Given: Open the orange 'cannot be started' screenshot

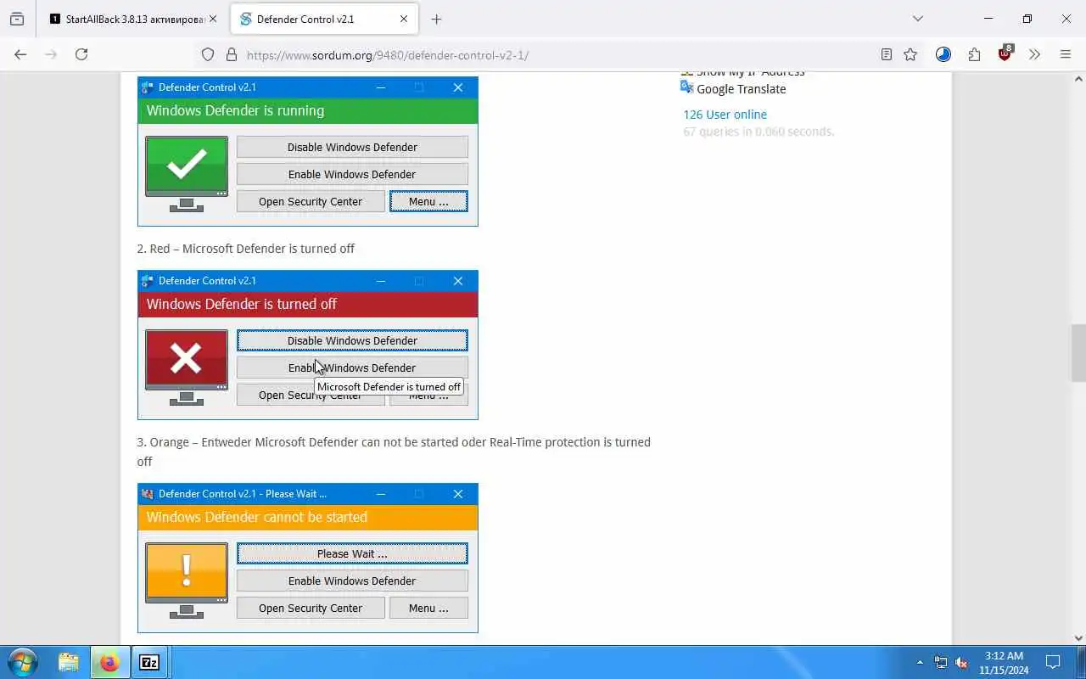Looking at the screenshot, I should point(308,558).
